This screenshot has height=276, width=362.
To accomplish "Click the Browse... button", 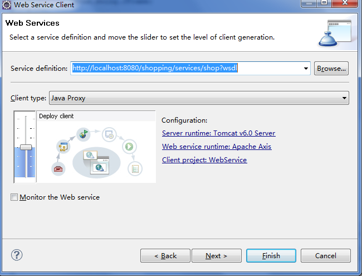I will point(331,69).
